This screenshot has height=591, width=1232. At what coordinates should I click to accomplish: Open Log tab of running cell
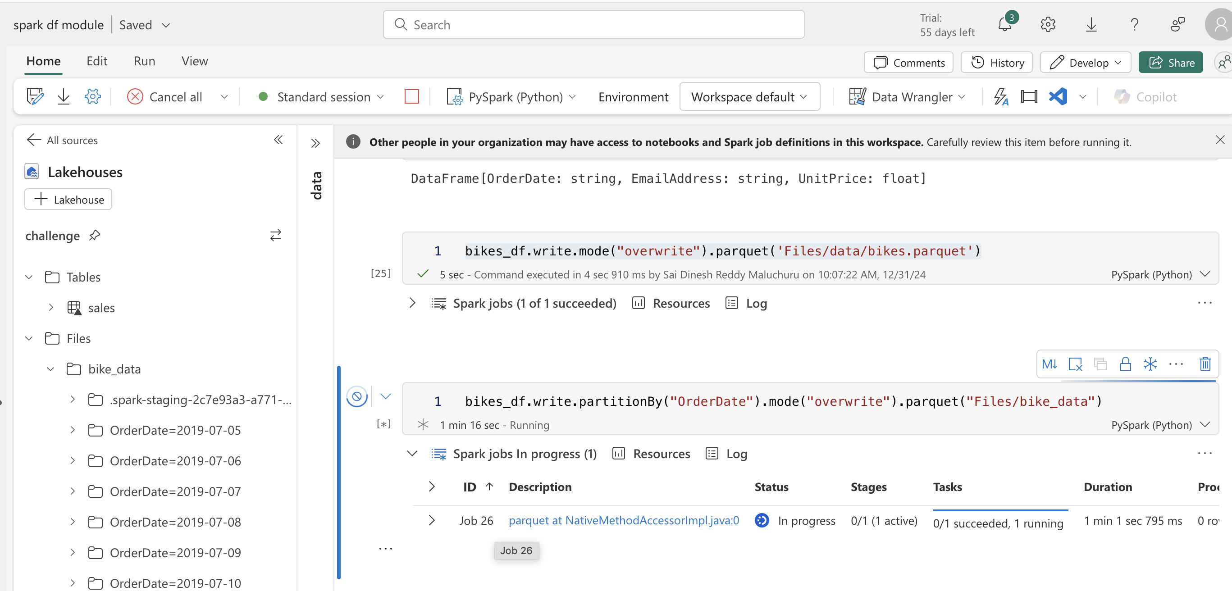tap(726, 453)
